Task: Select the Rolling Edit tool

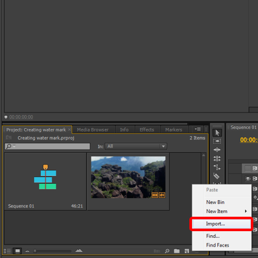Action: (x=217, y=158)
